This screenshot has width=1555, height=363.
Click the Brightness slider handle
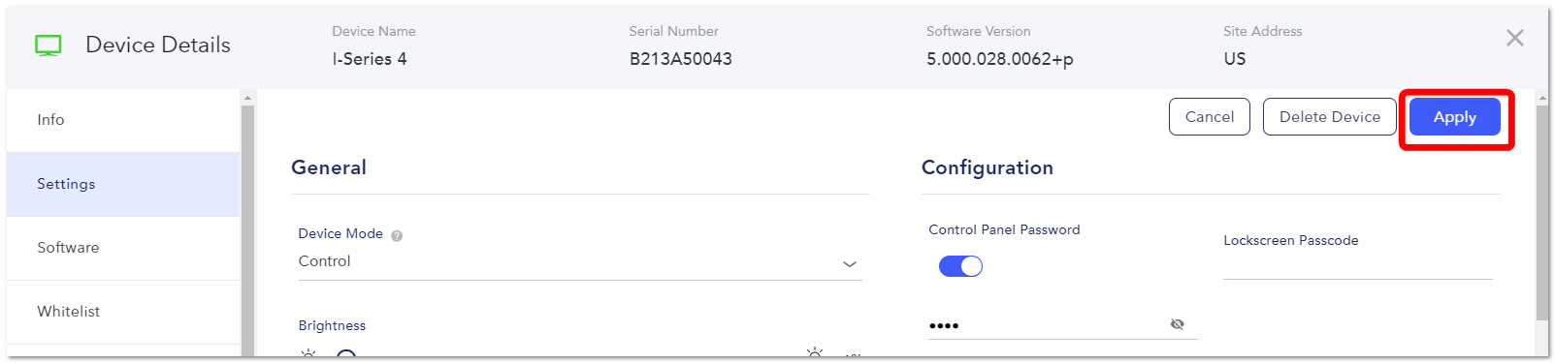(346, 355)
